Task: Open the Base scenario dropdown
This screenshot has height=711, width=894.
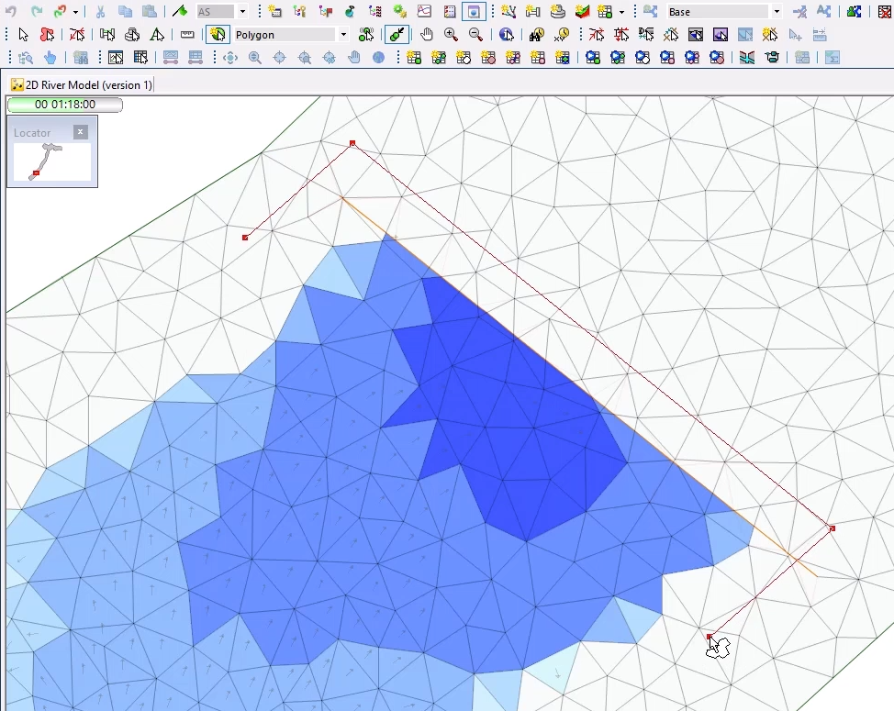Action: click(x=777, y=11)
